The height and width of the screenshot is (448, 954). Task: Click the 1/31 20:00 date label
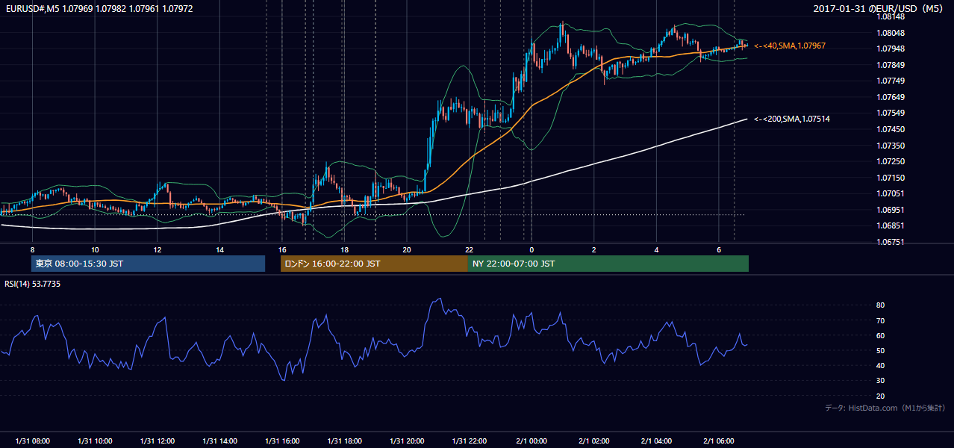[x=407, y=441]
